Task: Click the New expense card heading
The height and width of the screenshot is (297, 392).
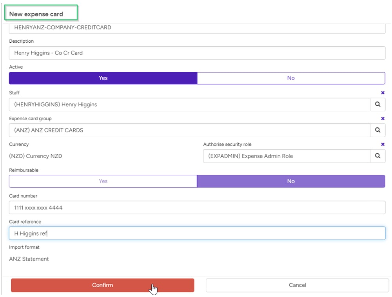Action: pyautogui.click(x=36, y=14)
